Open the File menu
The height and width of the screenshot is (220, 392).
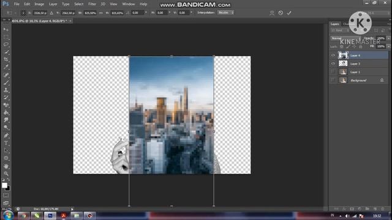coord(17,4)
